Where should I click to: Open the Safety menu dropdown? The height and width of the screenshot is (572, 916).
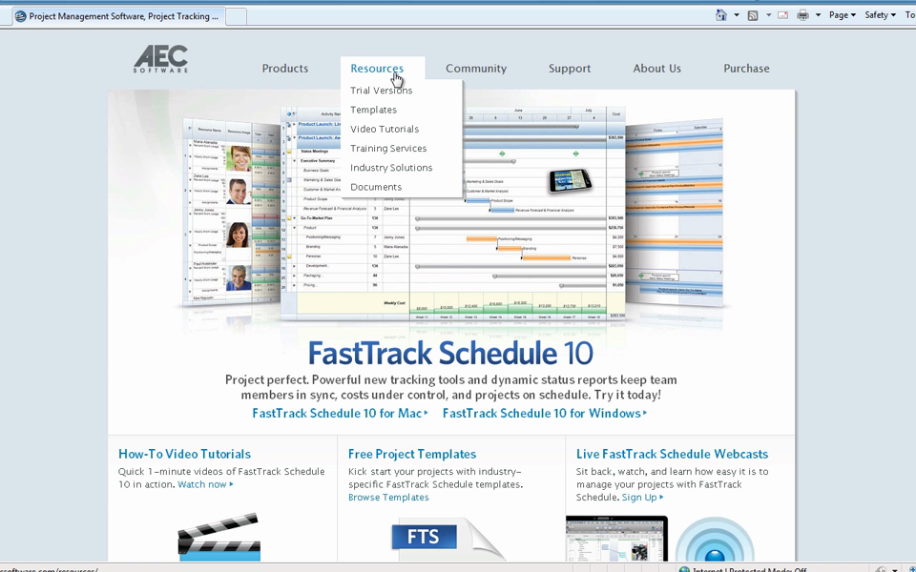880,15
